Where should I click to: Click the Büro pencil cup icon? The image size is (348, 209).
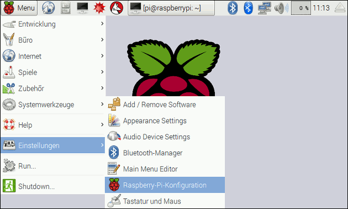pyautogui.click(x=9, y=40)
